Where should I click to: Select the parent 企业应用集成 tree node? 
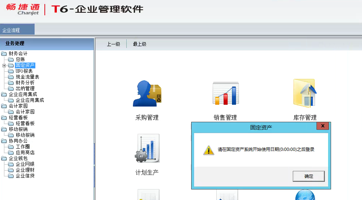[x=23, y=95]
